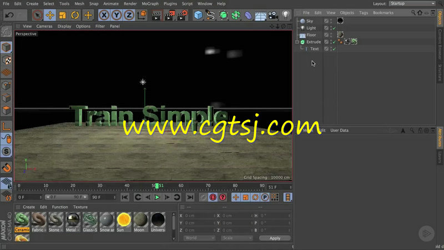The width and height of the screenshot is (444, 250).
Task: Open the Render menu
Action: (130, 4)
